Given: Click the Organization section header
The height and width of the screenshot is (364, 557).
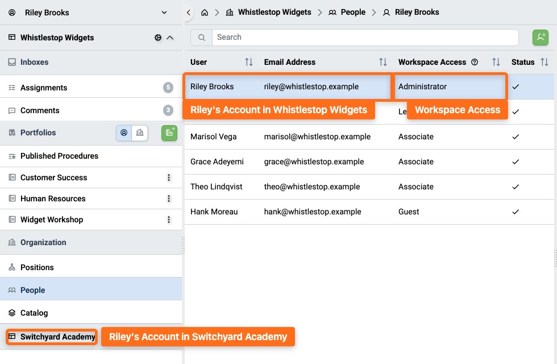Looking at the screenshot, I should tap(91, 242).
